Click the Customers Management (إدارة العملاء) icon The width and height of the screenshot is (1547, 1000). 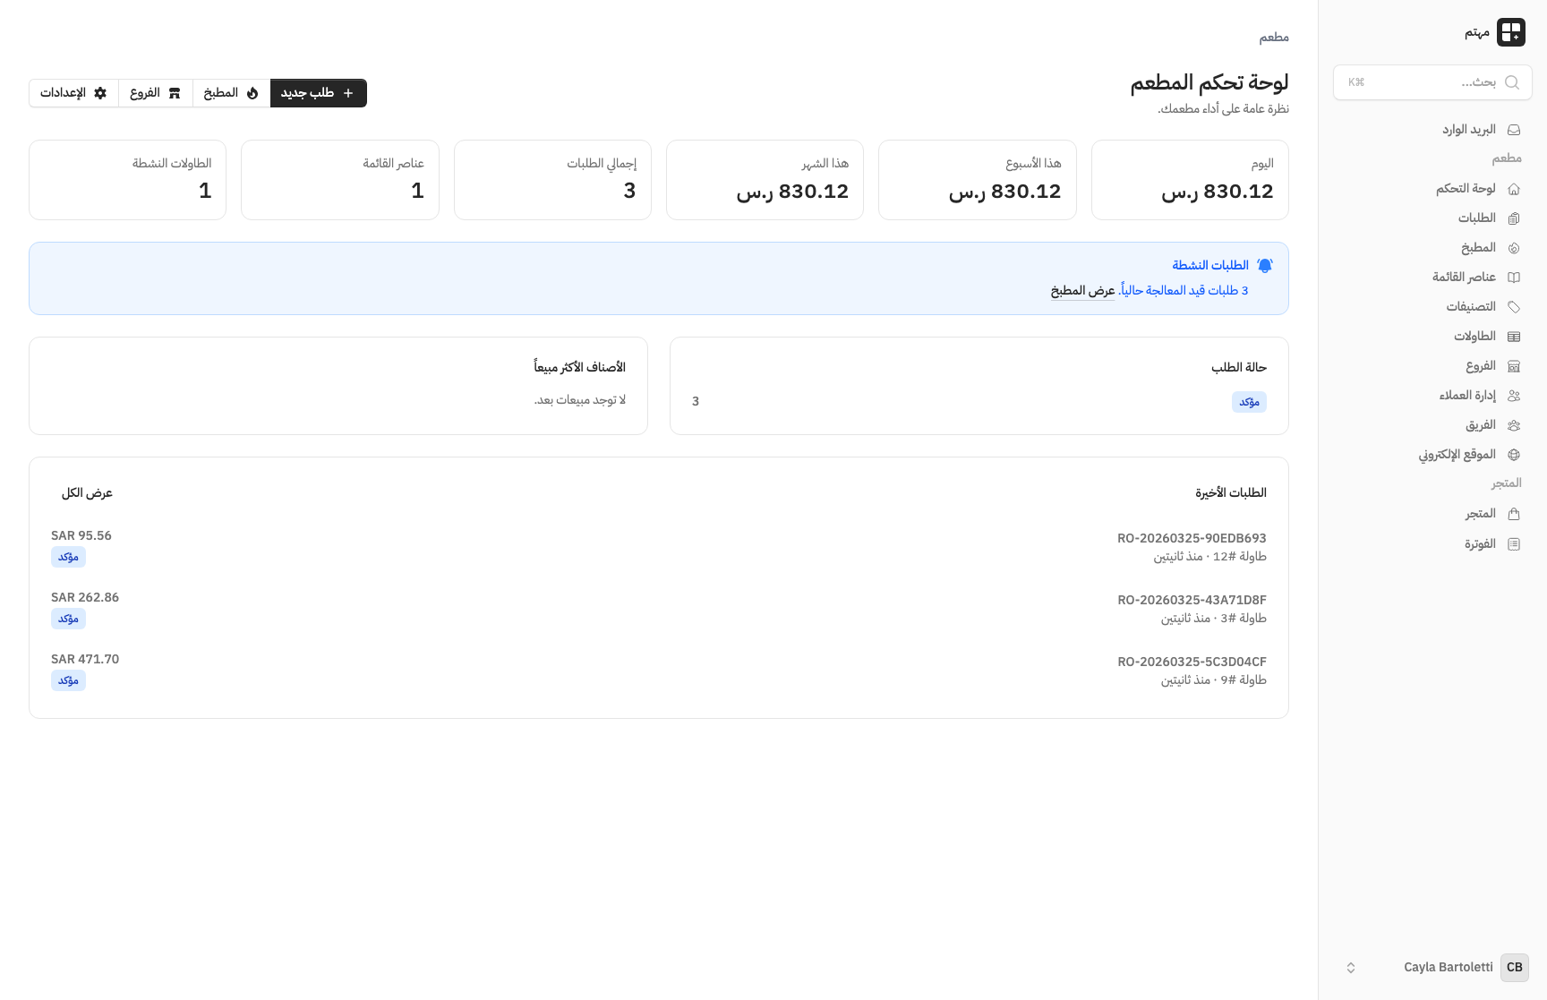(x=1515, y=395)
